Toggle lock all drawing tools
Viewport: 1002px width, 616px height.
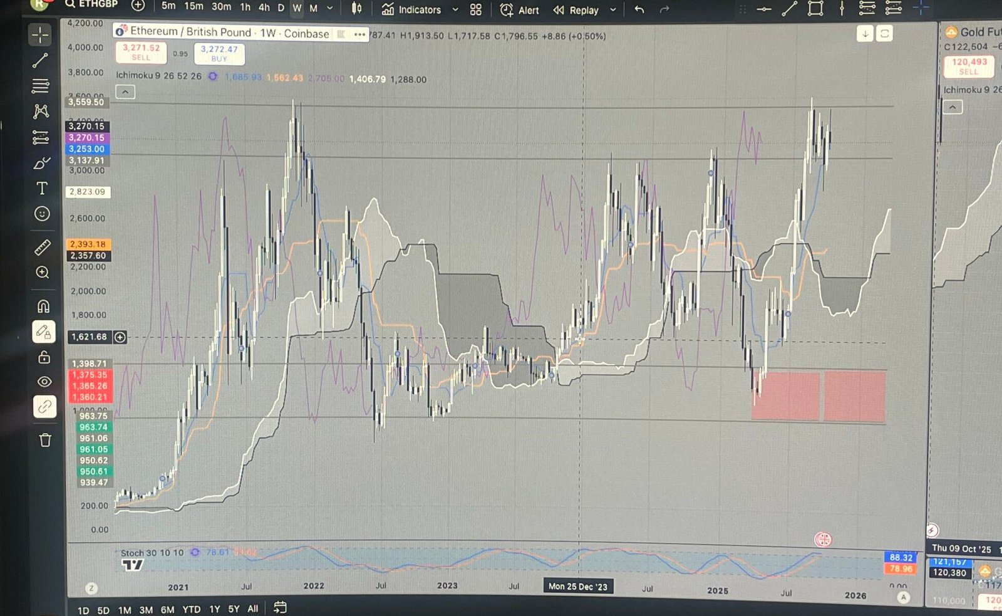[44, 357]
